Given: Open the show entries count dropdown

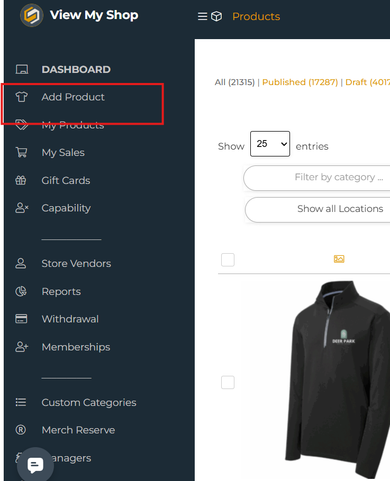Looking at the screenshot, I should click(x=270, y=144).
